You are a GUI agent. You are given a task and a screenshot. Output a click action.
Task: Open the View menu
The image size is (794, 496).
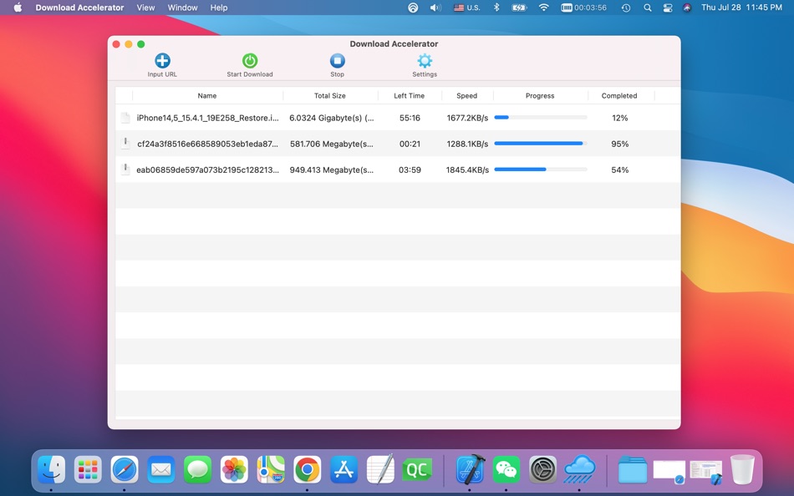coord(145,8)
